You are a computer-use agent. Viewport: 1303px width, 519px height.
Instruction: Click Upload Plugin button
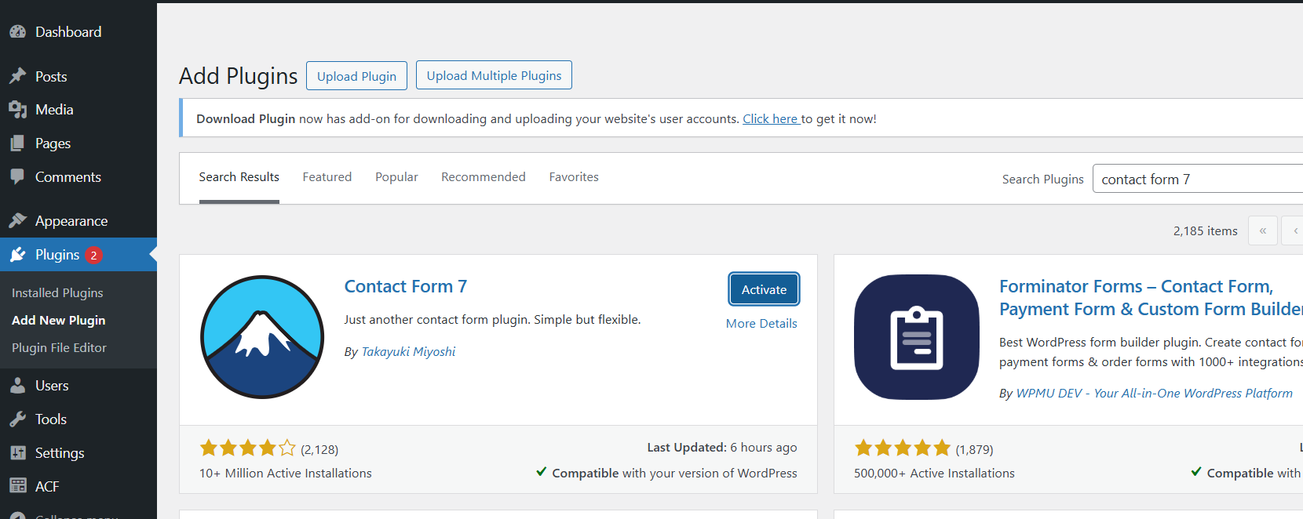356,76
